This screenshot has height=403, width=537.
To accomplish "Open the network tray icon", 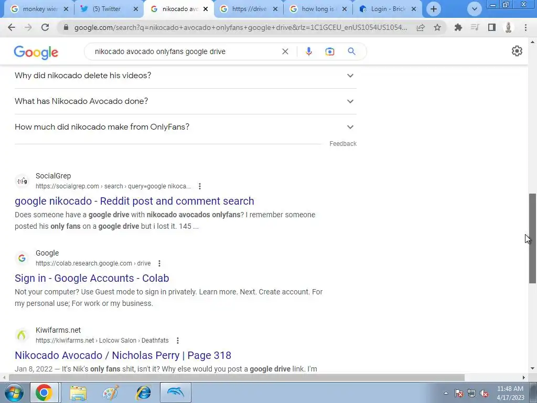I will tap(471, 394).
